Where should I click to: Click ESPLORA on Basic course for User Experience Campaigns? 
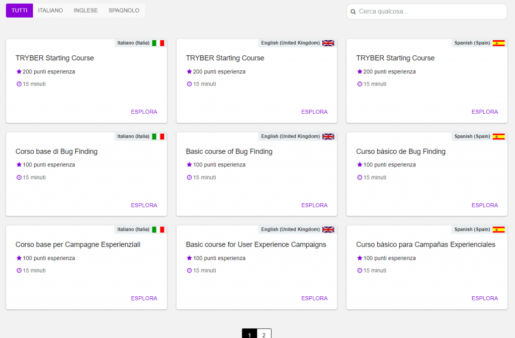pyautogui.click(x=314, y=298)
